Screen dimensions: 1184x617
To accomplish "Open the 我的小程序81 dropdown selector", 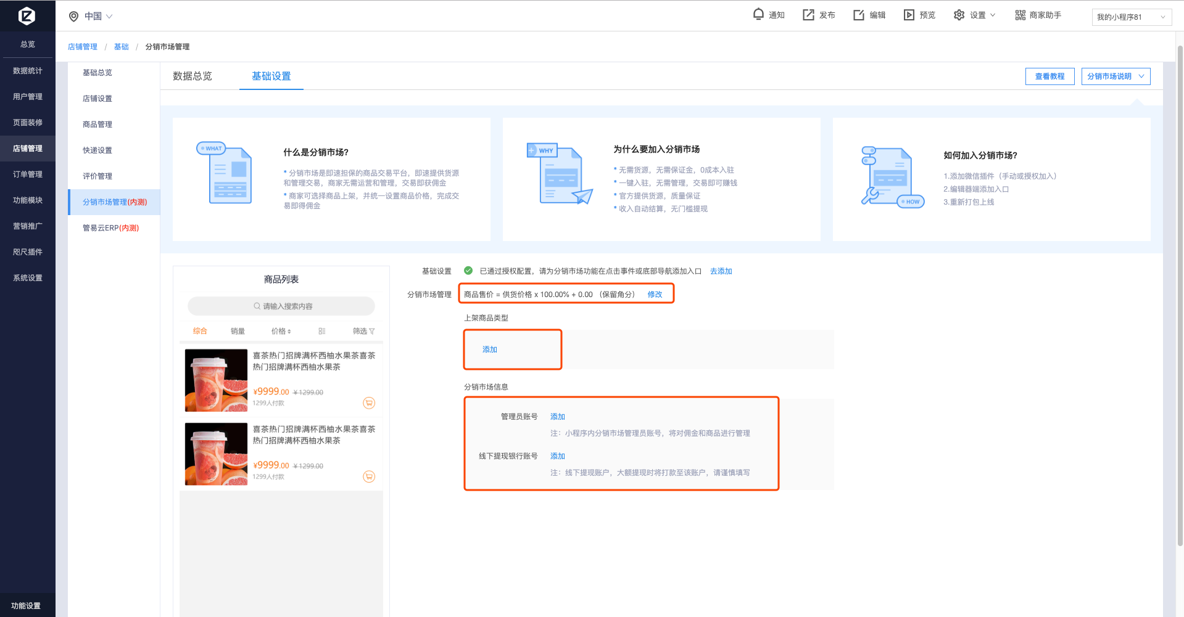I will click(1132, 17).
